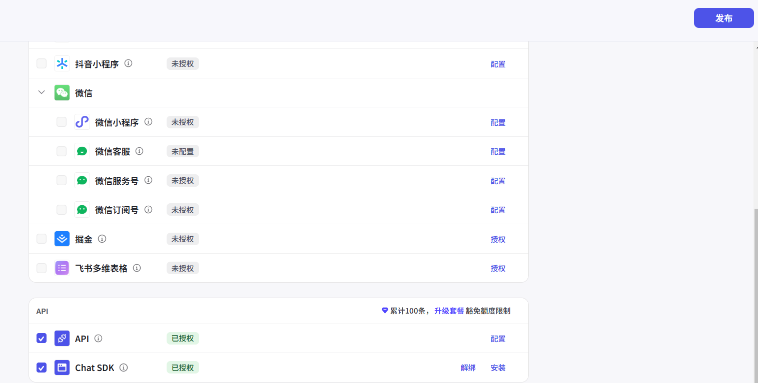Check the 掘金 checkbox
The image size is (758, 383).
click(42, 239)
